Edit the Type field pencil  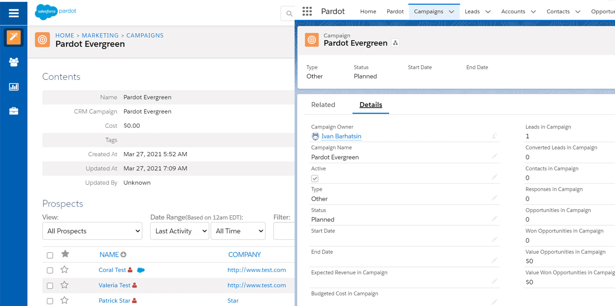[x=494, y=198]
